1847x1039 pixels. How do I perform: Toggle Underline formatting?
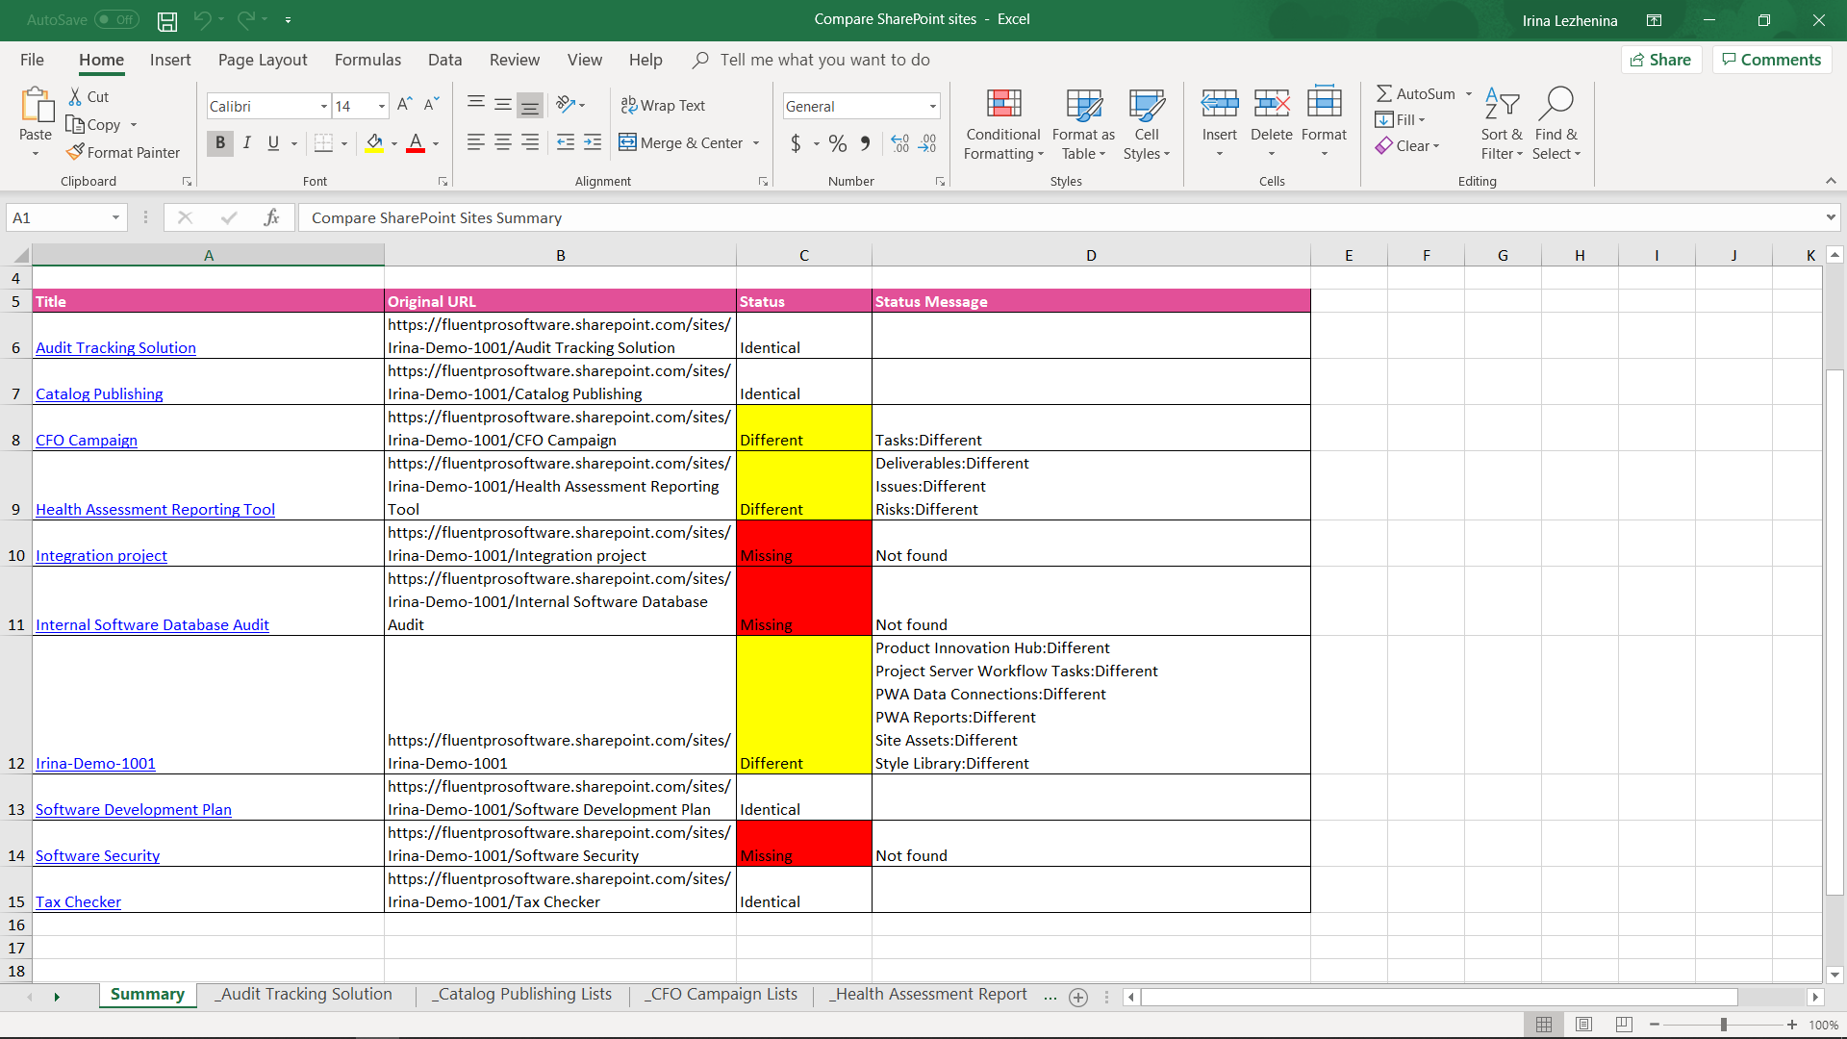[273, 143]
